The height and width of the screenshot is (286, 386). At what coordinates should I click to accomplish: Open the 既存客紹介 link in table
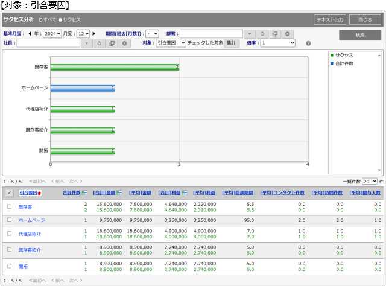point(30,250)
